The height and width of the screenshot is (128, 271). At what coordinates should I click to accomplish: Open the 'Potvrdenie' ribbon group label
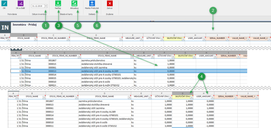(x=12, y=14)
